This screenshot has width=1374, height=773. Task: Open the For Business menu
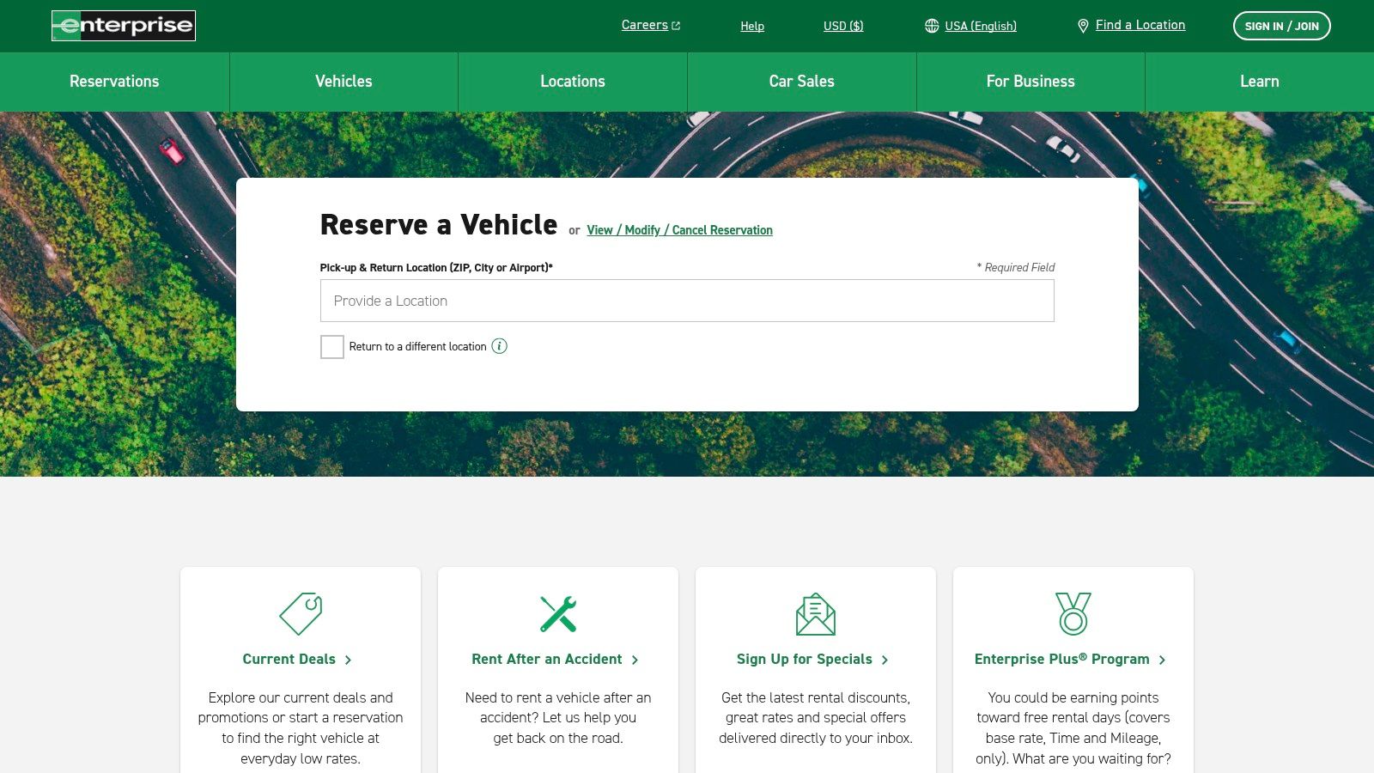coord(1030,82)
